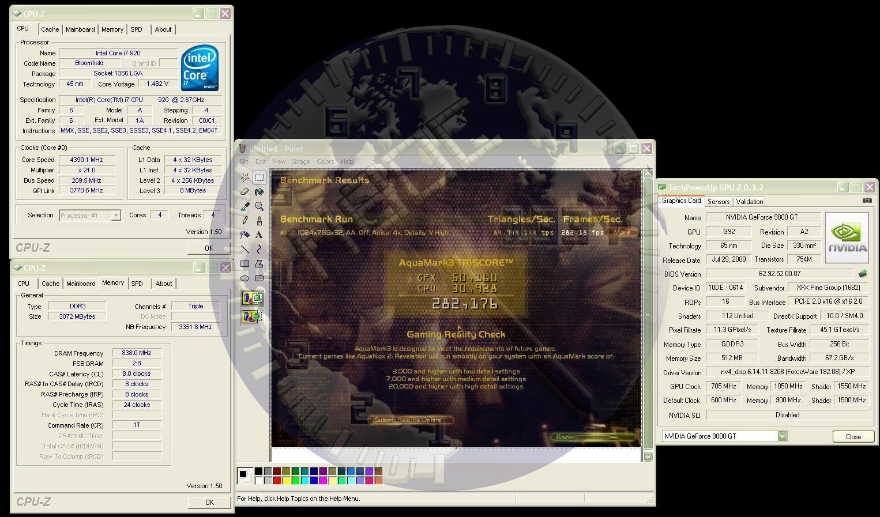Pick the bright red color swatch in Paint
The image size is (880, 517).
point(277,480)
